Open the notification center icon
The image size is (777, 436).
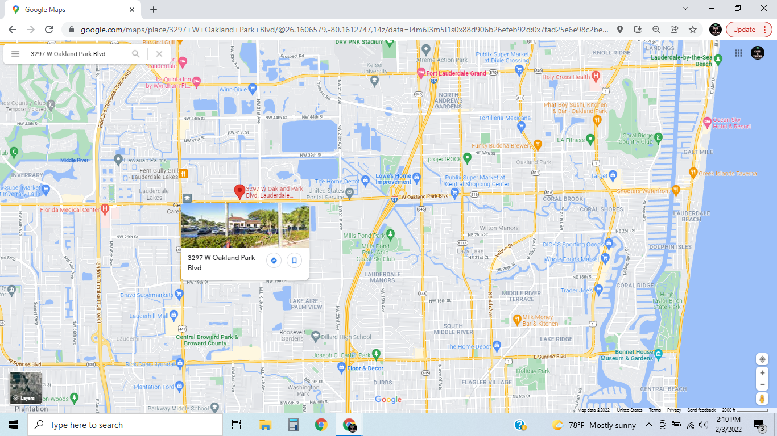coord(760,425)
